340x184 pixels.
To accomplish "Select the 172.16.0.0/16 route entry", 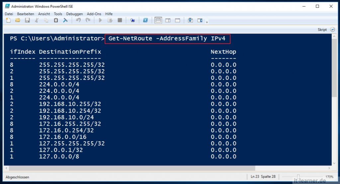I will pos(63,137).
